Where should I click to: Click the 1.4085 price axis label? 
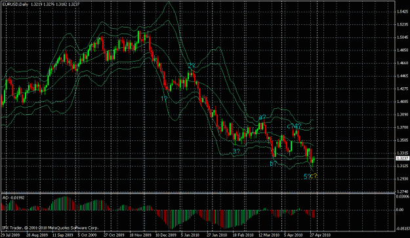click(x=402, y=102)
